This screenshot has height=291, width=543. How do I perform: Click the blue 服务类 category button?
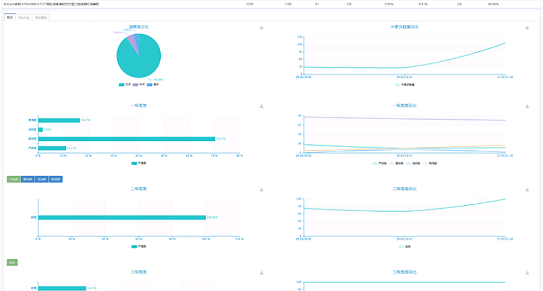(27, 179)
